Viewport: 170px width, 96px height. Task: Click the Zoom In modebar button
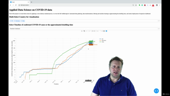(92, 31)
